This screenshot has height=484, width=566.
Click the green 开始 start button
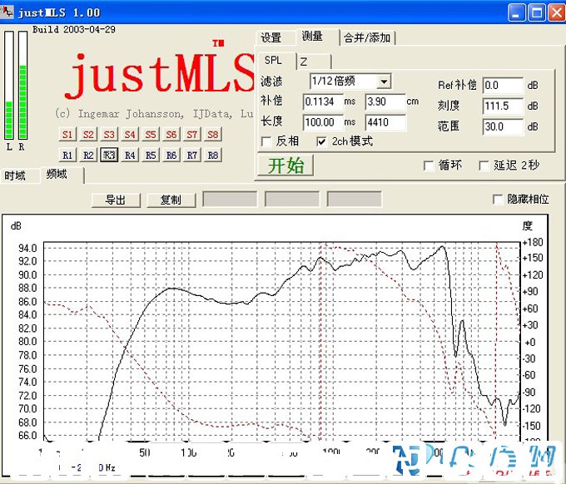(285, 165)
